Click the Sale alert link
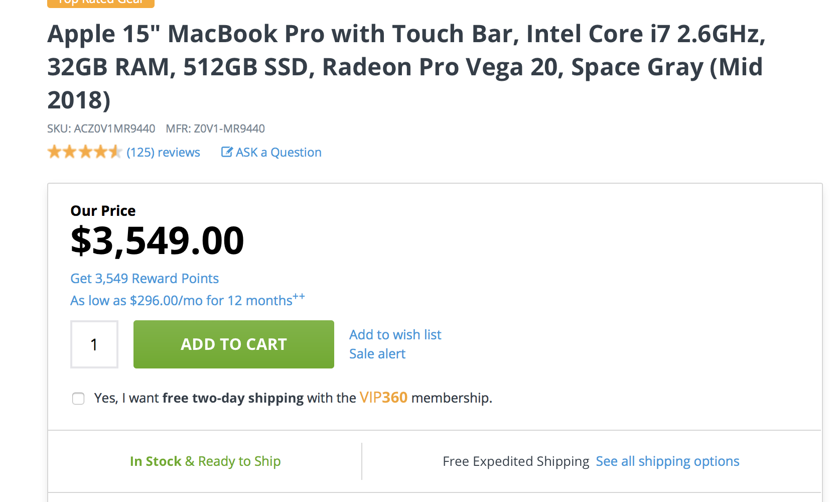The width and height of the screenshot is (833, 502). (x=377, y=354)
